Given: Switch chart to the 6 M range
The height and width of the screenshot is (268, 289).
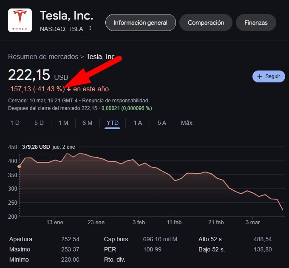Looking at the screenshot, I should [x=88, y=123].
